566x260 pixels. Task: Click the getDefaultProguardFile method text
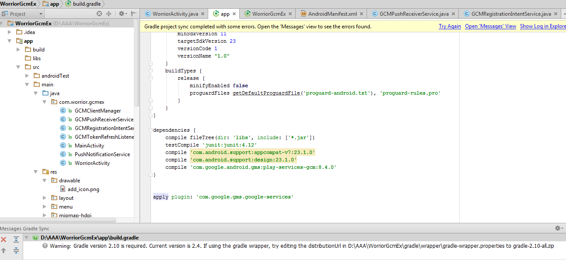pyautogui.click(x=266, y=93)
